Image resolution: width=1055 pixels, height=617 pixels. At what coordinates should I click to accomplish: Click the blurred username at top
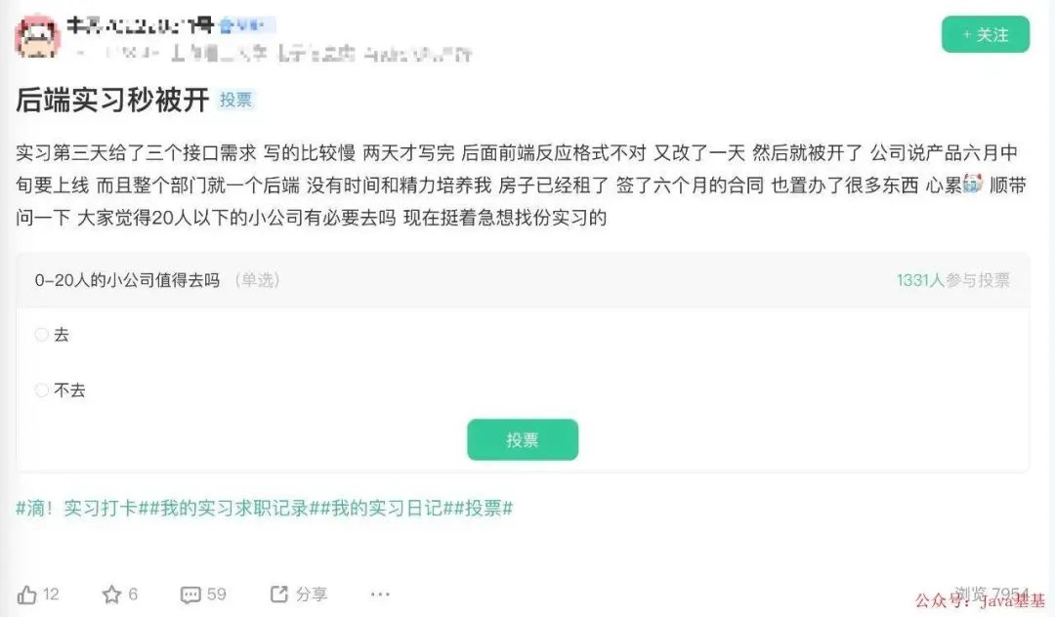(140, 25)
